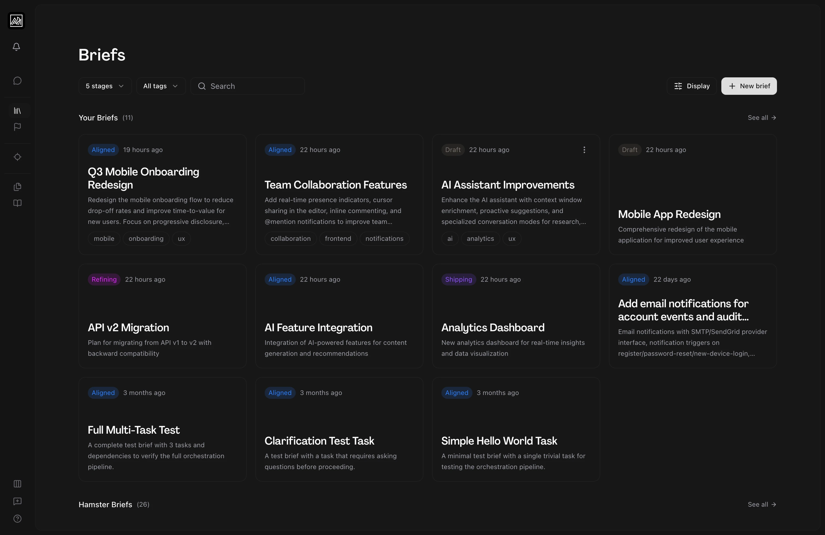
Task: Open the Display options
Action: [x=692, y=86]
